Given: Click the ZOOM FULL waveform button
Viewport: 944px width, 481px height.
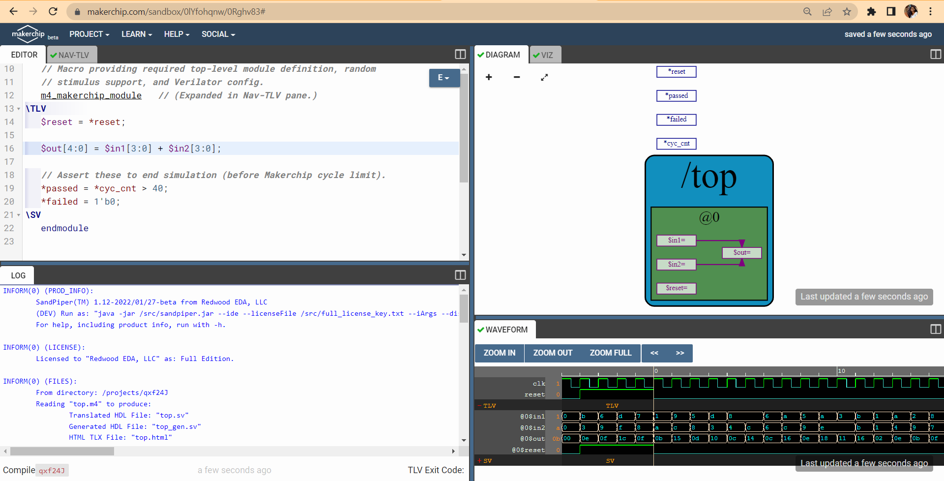Looking at the screenshot, I should click(610, 353).
